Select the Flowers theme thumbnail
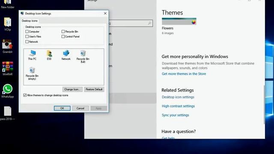This screenshot has width=274, height=154. tap(179, 21)
